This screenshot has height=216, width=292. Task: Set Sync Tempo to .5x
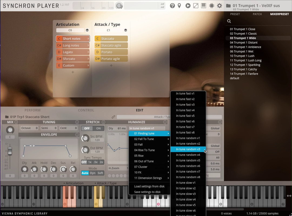pos(95,162)
